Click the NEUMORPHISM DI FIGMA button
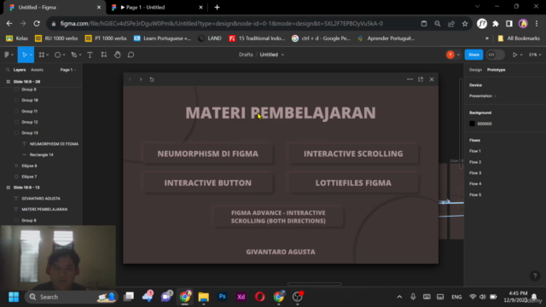The width and height of the screenshot is (546, 307). tap(208, 153)
